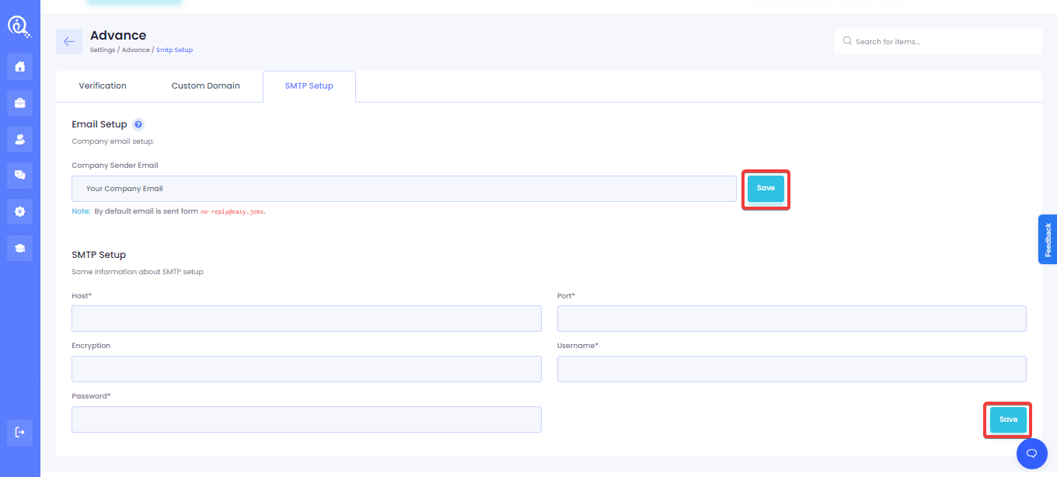Open the graduation cap icon in sidebar
Screen dimensions: 1057x477
pyautogui.click(x=20, y=248)
